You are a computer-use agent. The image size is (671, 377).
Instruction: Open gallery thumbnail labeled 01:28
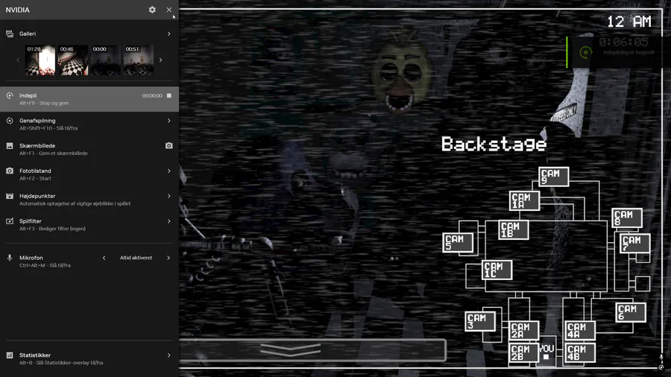point(40,60)
